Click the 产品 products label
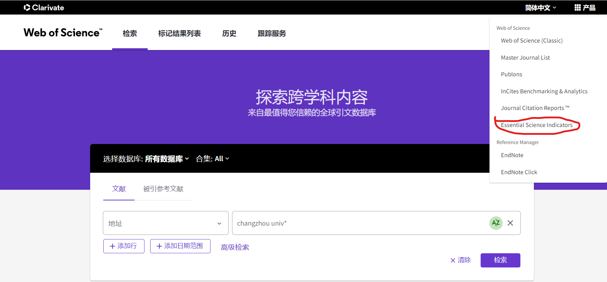Viewport: 607px width, 282px height. (x=589, y=7)
